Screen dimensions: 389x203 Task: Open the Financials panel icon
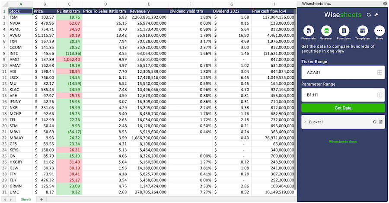[x=308, y=32]
